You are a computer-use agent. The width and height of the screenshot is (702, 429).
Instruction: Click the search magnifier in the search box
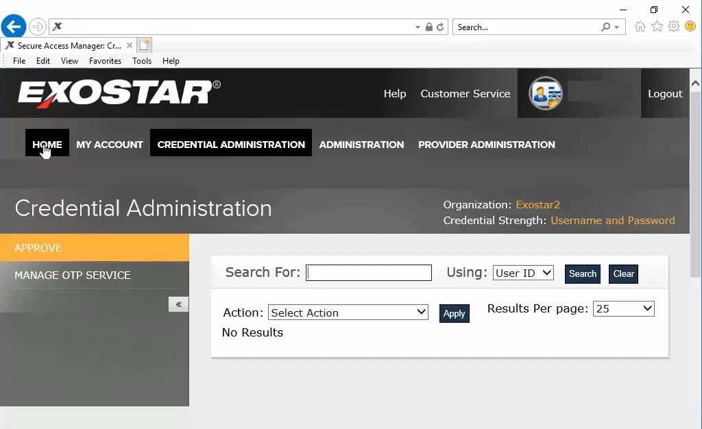click(x=604, y=27)
